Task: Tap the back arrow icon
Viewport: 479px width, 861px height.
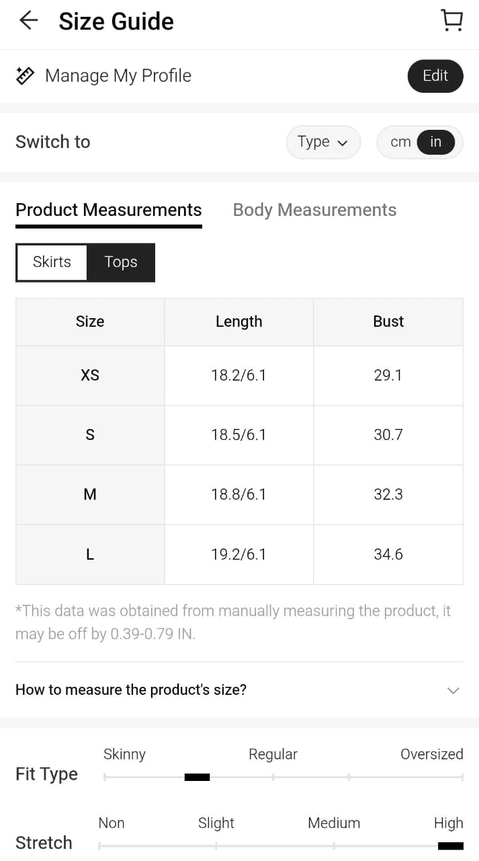Action: [x=28, y=21]
